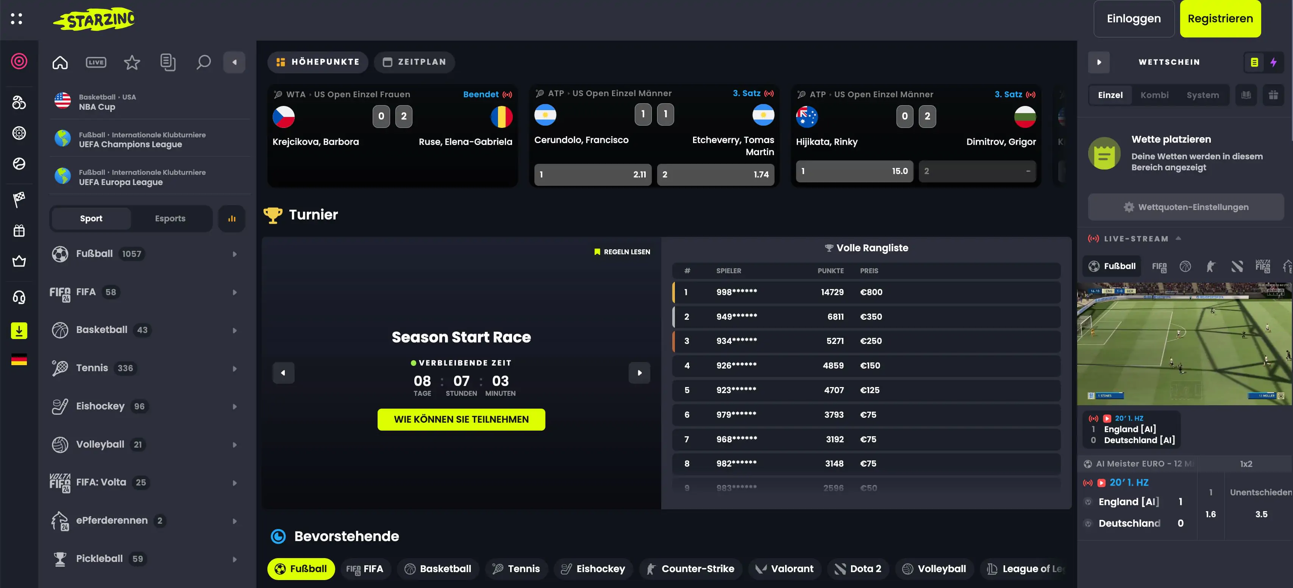The width and height of the screenshot is (1293, 588).
Task: Toggle the quick bet lightning icon
Action: click(x=1273, y=62)
